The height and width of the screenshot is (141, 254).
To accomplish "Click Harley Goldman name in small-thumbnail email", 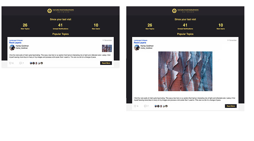I will click(x=22, y=46).
